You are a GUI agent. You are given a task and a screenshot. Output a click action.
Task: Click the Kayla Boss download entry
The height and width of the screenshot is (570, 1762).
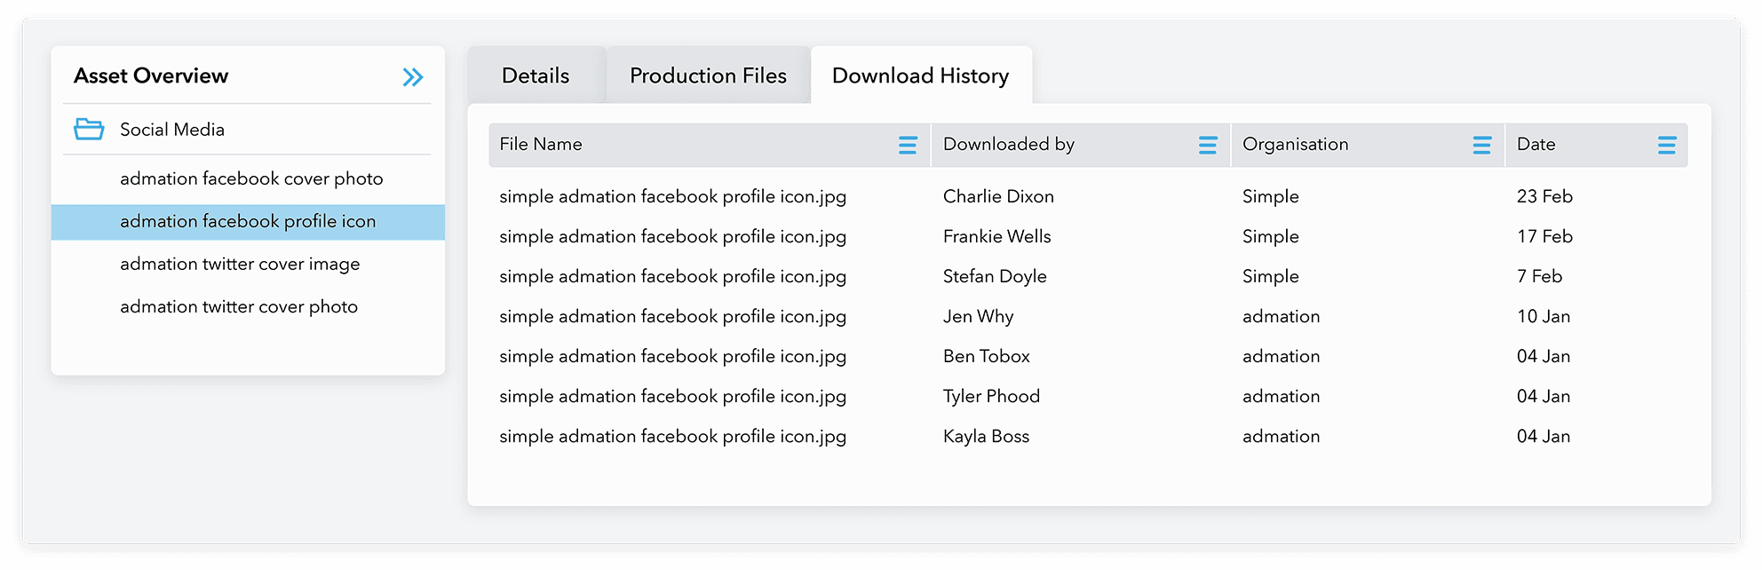pyautogui.click(x=986, y=437)
